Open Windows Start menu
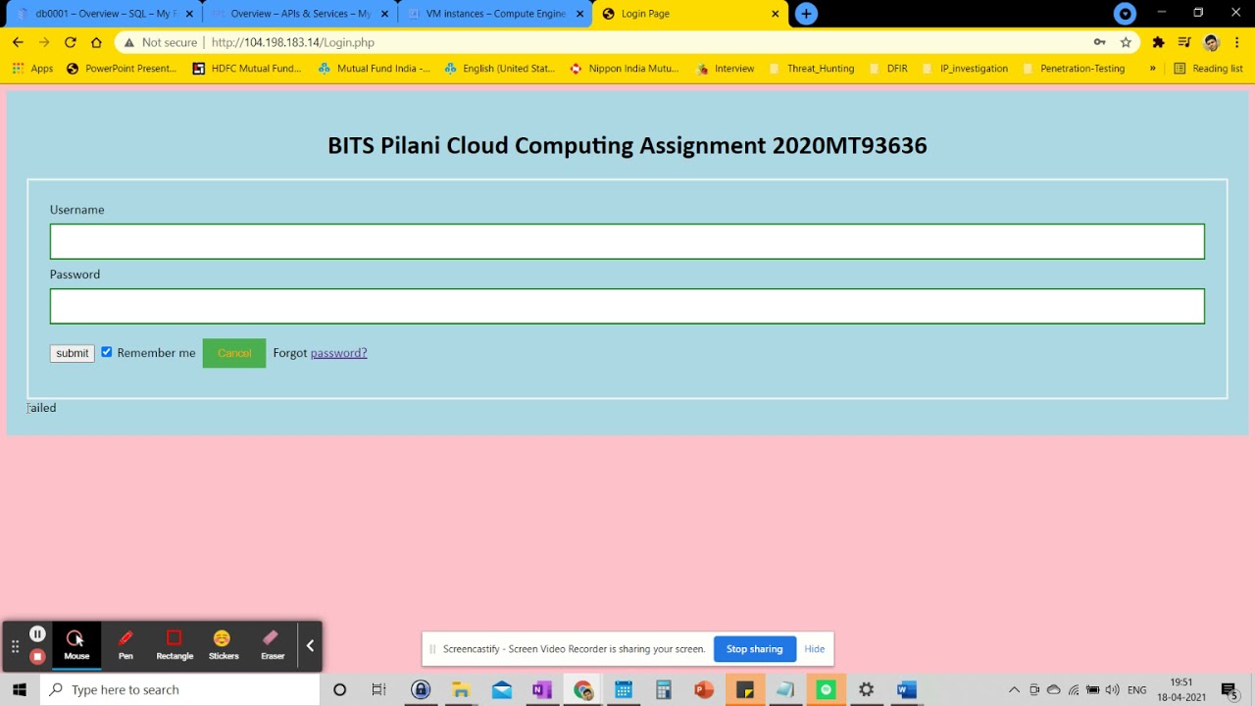This screenshot has height=706, width=1255. coord(20,689)
